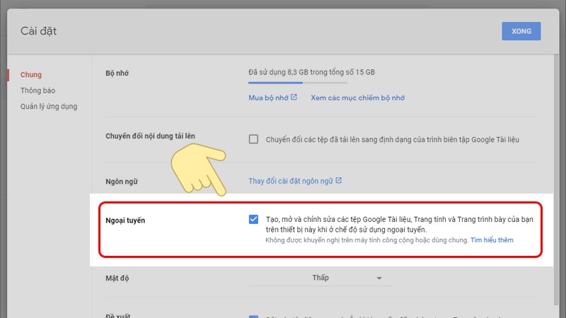Click the Chuyển đổi nội dung tải lên label
The height and width of the screenshot is (318, 566).
tap(150, 136)
